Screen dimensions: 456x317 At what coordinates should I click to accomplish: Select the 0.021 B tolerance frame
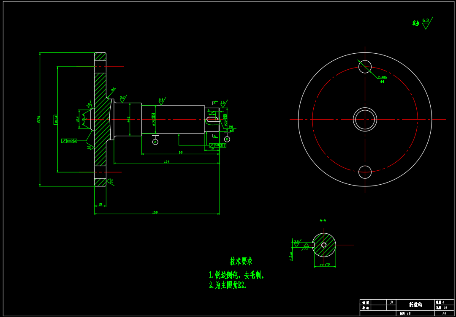tap(217, 145)
